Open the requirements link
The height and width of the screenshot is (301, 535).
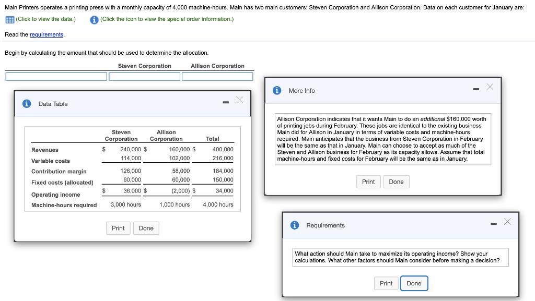(x=46, y=34)
